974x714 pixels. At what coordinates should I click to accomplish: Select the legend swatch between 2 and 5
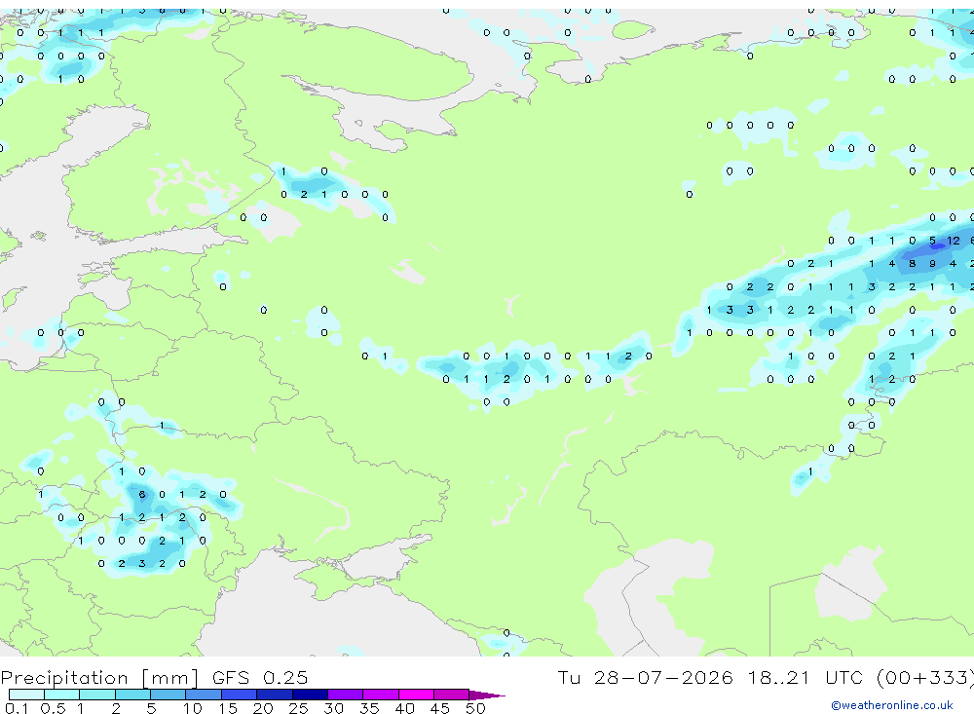click(132, 695)
